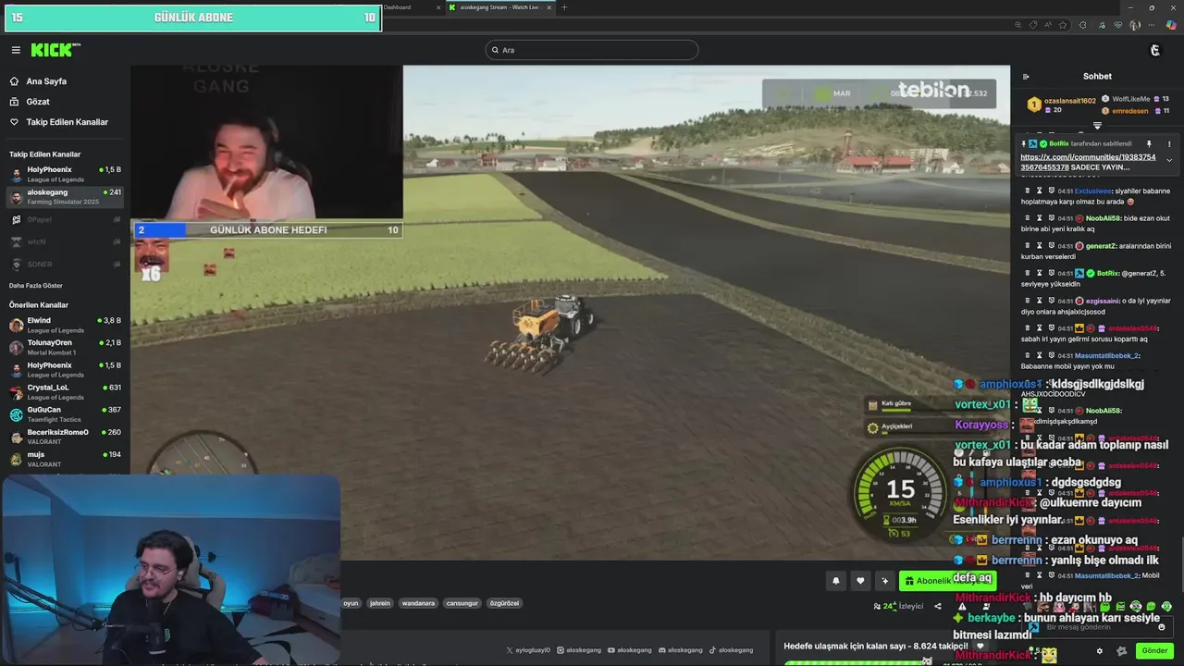
Task: Open profile avatar in Kick header
Action: [x=1154, y=50]
